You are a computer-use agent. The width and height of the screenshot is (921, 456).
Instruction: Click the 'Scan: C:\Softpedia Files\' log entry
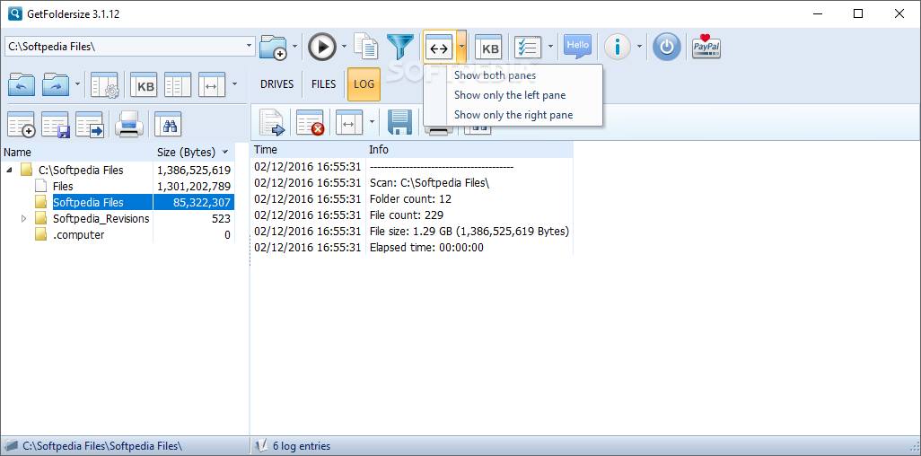(x=429, y=183)
